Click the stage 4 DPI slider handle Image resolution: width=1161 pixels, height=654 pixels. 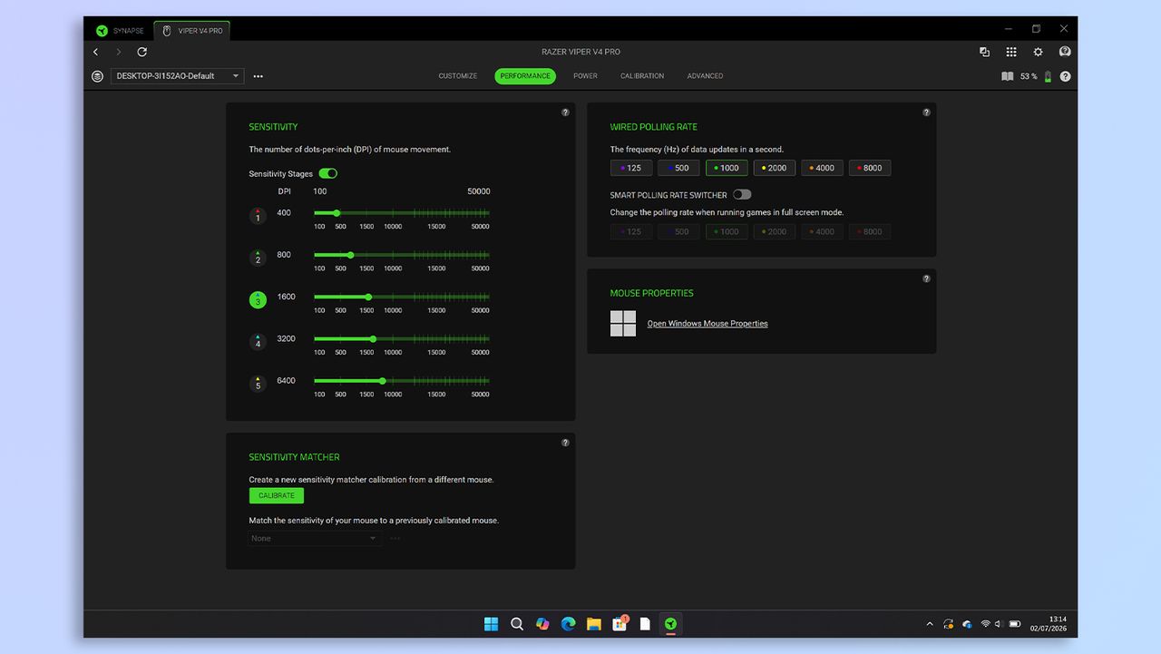point(373,339)
